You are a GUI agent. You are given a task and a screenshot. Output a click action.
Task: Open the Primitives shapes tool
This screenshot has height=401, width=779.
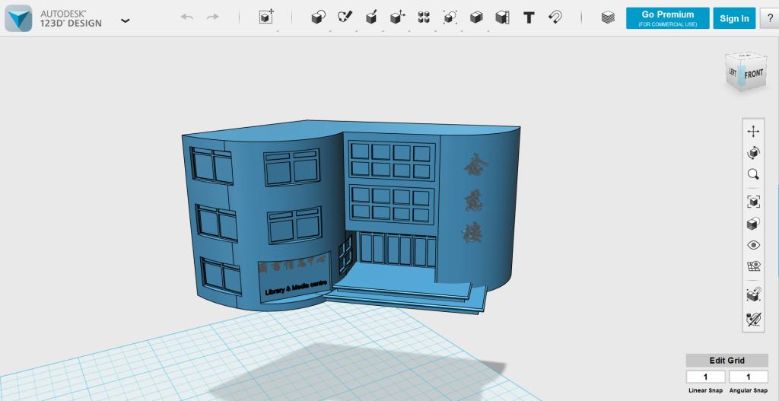[319, 18]
